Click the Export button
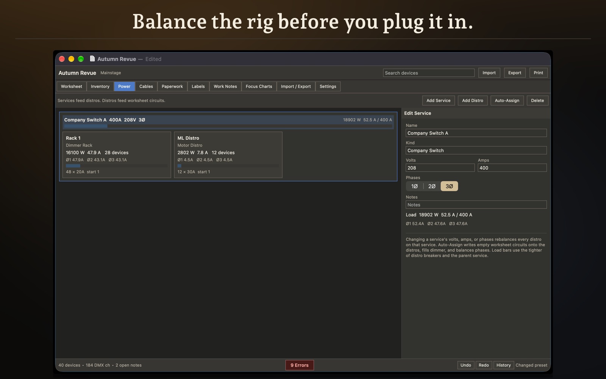This screenshot has height=379, width=606. tap(515, 73)
